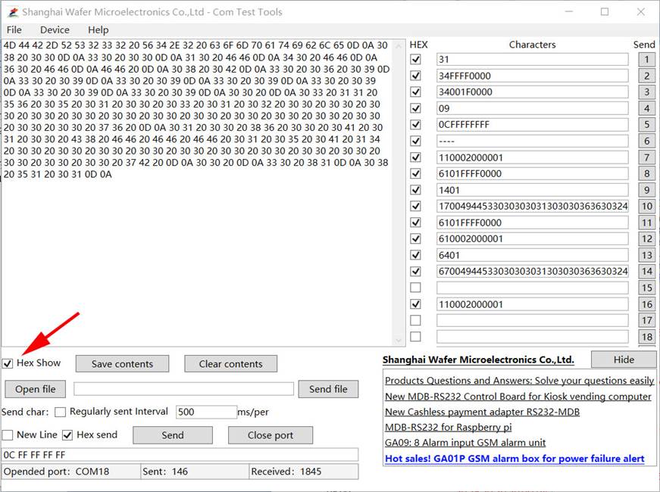
Task: Enable Regularly sent Interval checkbox
Action: (60, 412)
